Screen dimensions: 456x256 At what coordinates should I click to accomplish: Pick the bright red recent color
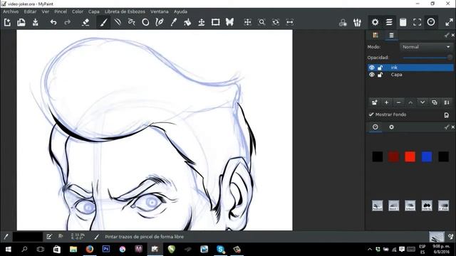coord(410,156)
